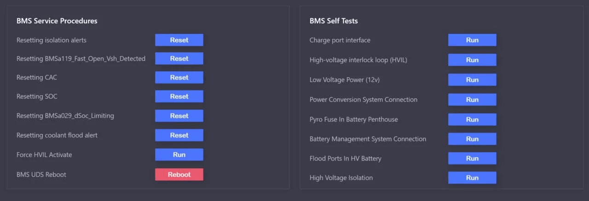The image size is (589, 201).
Task: Run Battery Management System Connection test
Action: click(x=472, y=139)
